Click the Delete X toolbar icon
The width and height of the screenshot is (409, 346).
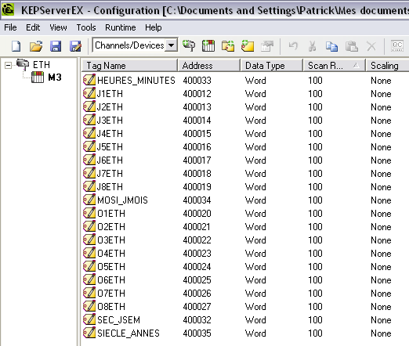pos(371,46)
